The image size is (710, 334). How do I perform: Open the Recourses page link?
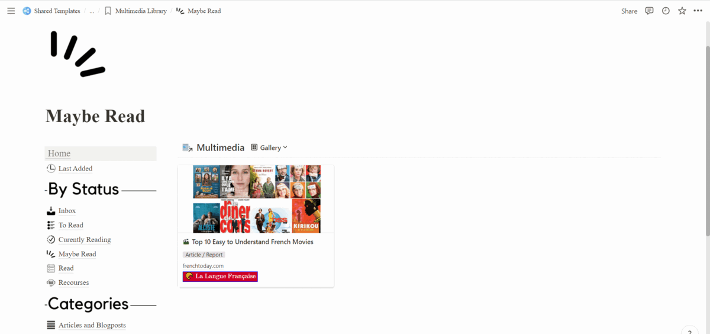73,282
